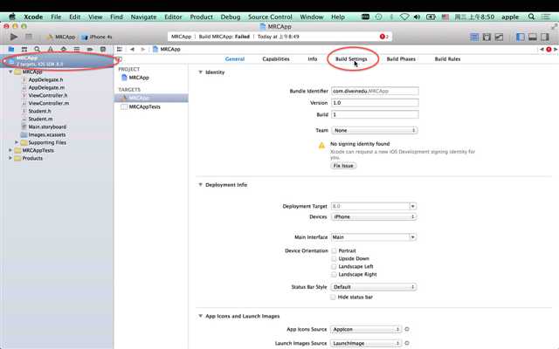Show the Standard editor
The image size is (559, 349).
click(474, 37)
